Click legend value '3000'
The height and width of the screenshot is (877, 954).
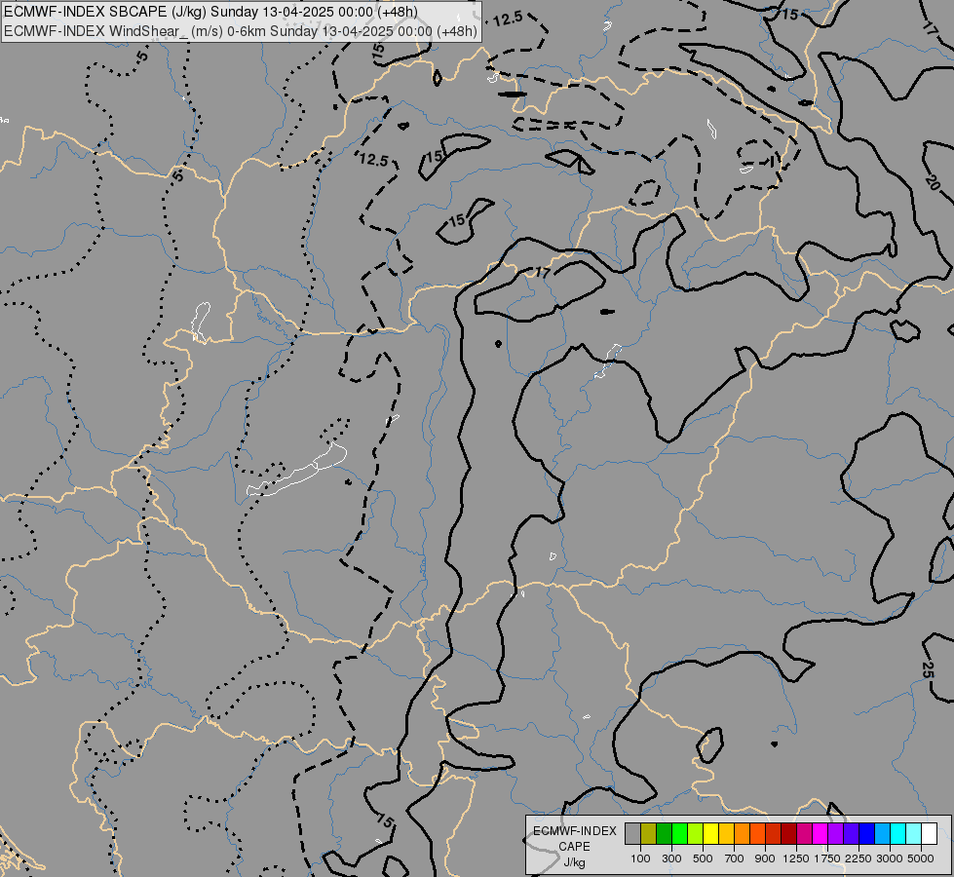click(890, 858)
